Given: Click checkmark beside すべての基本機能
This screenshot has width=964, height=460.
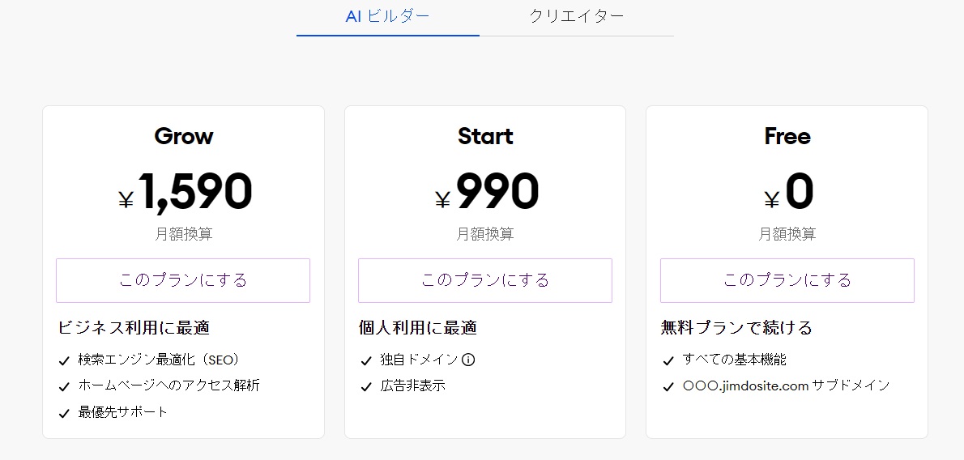Looking at the screenshot, I should click(x=668, y=360).
